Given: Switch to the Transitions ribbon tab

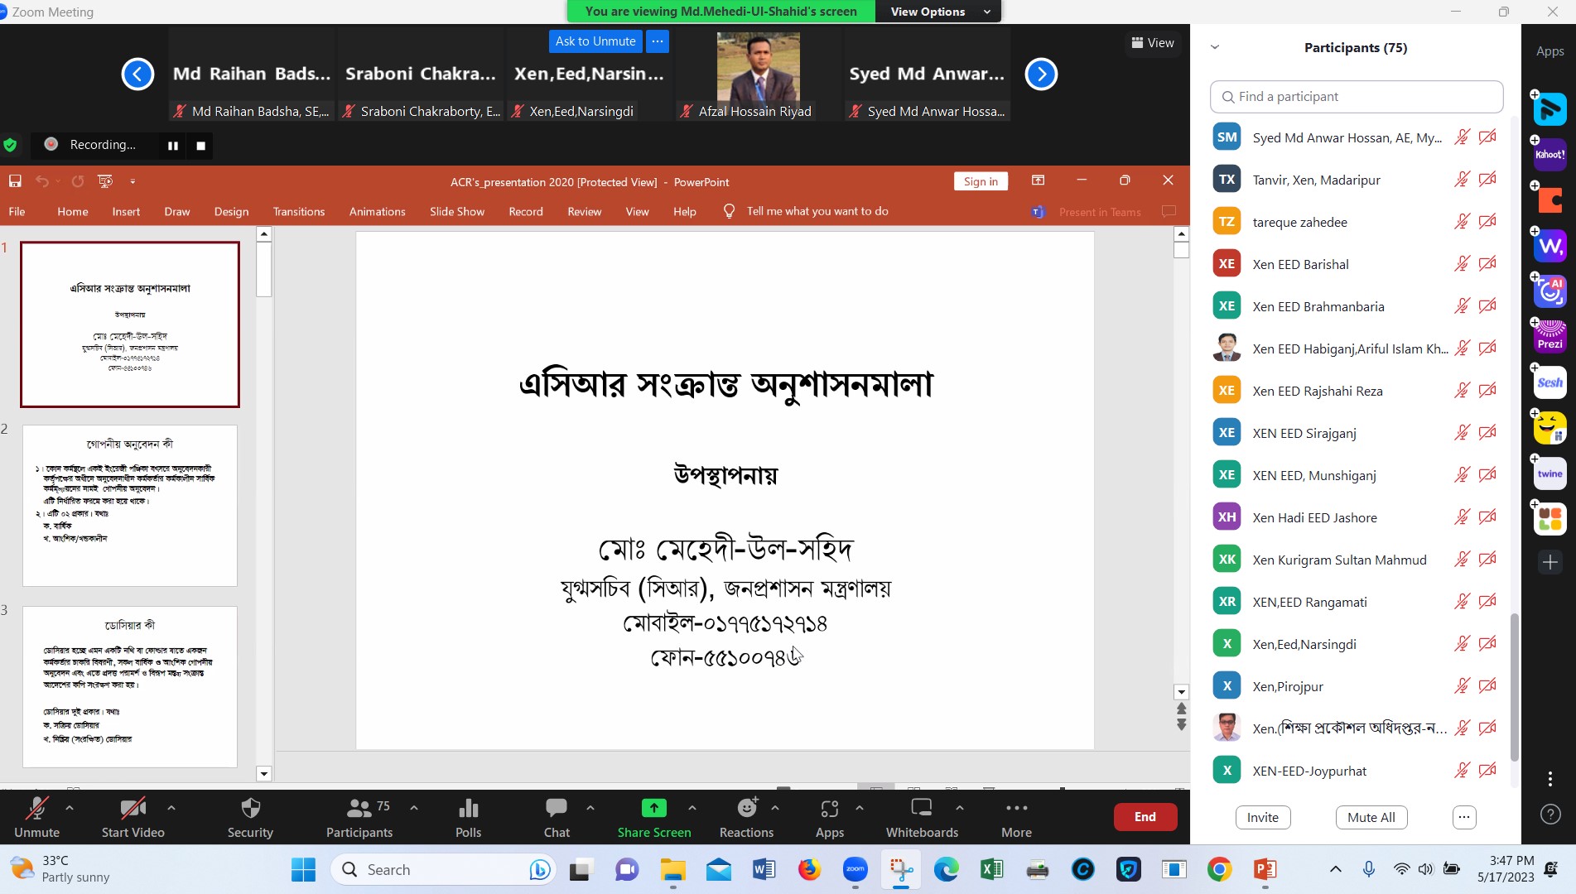Looking at the screenshot, I should pos(299,211).
